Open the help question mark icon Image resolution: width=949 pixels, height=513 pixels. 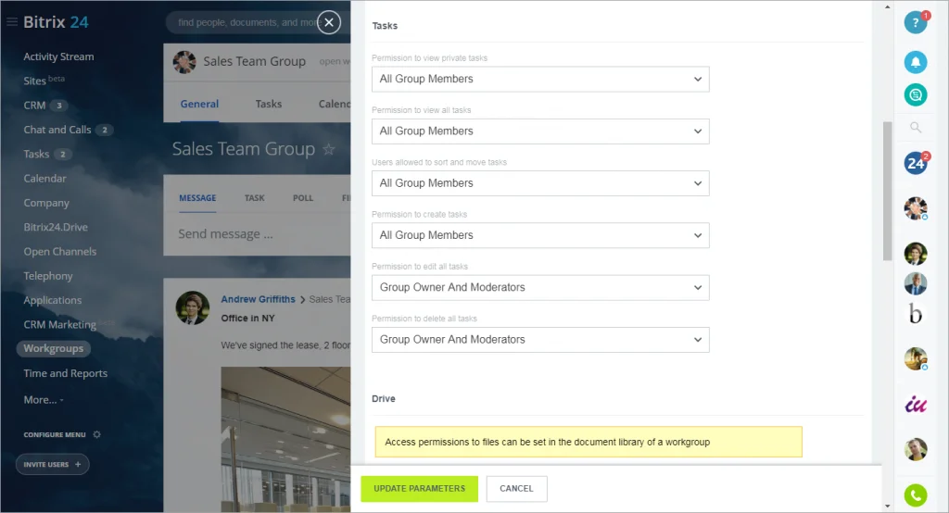pos(915,23)
